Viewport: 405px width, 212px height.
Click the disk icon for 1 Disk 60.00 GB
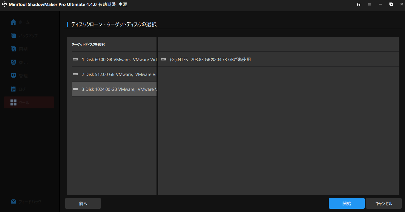coord(75,60)
